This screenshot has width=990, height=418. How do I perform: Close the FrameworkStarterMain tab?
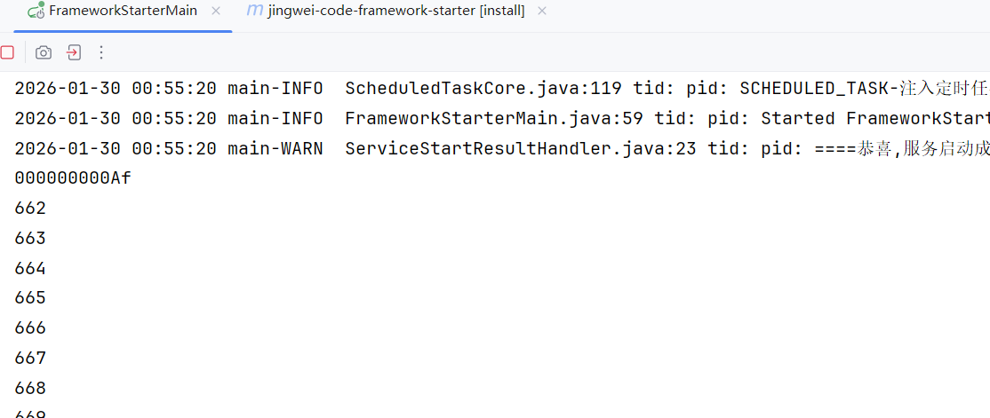216,11
